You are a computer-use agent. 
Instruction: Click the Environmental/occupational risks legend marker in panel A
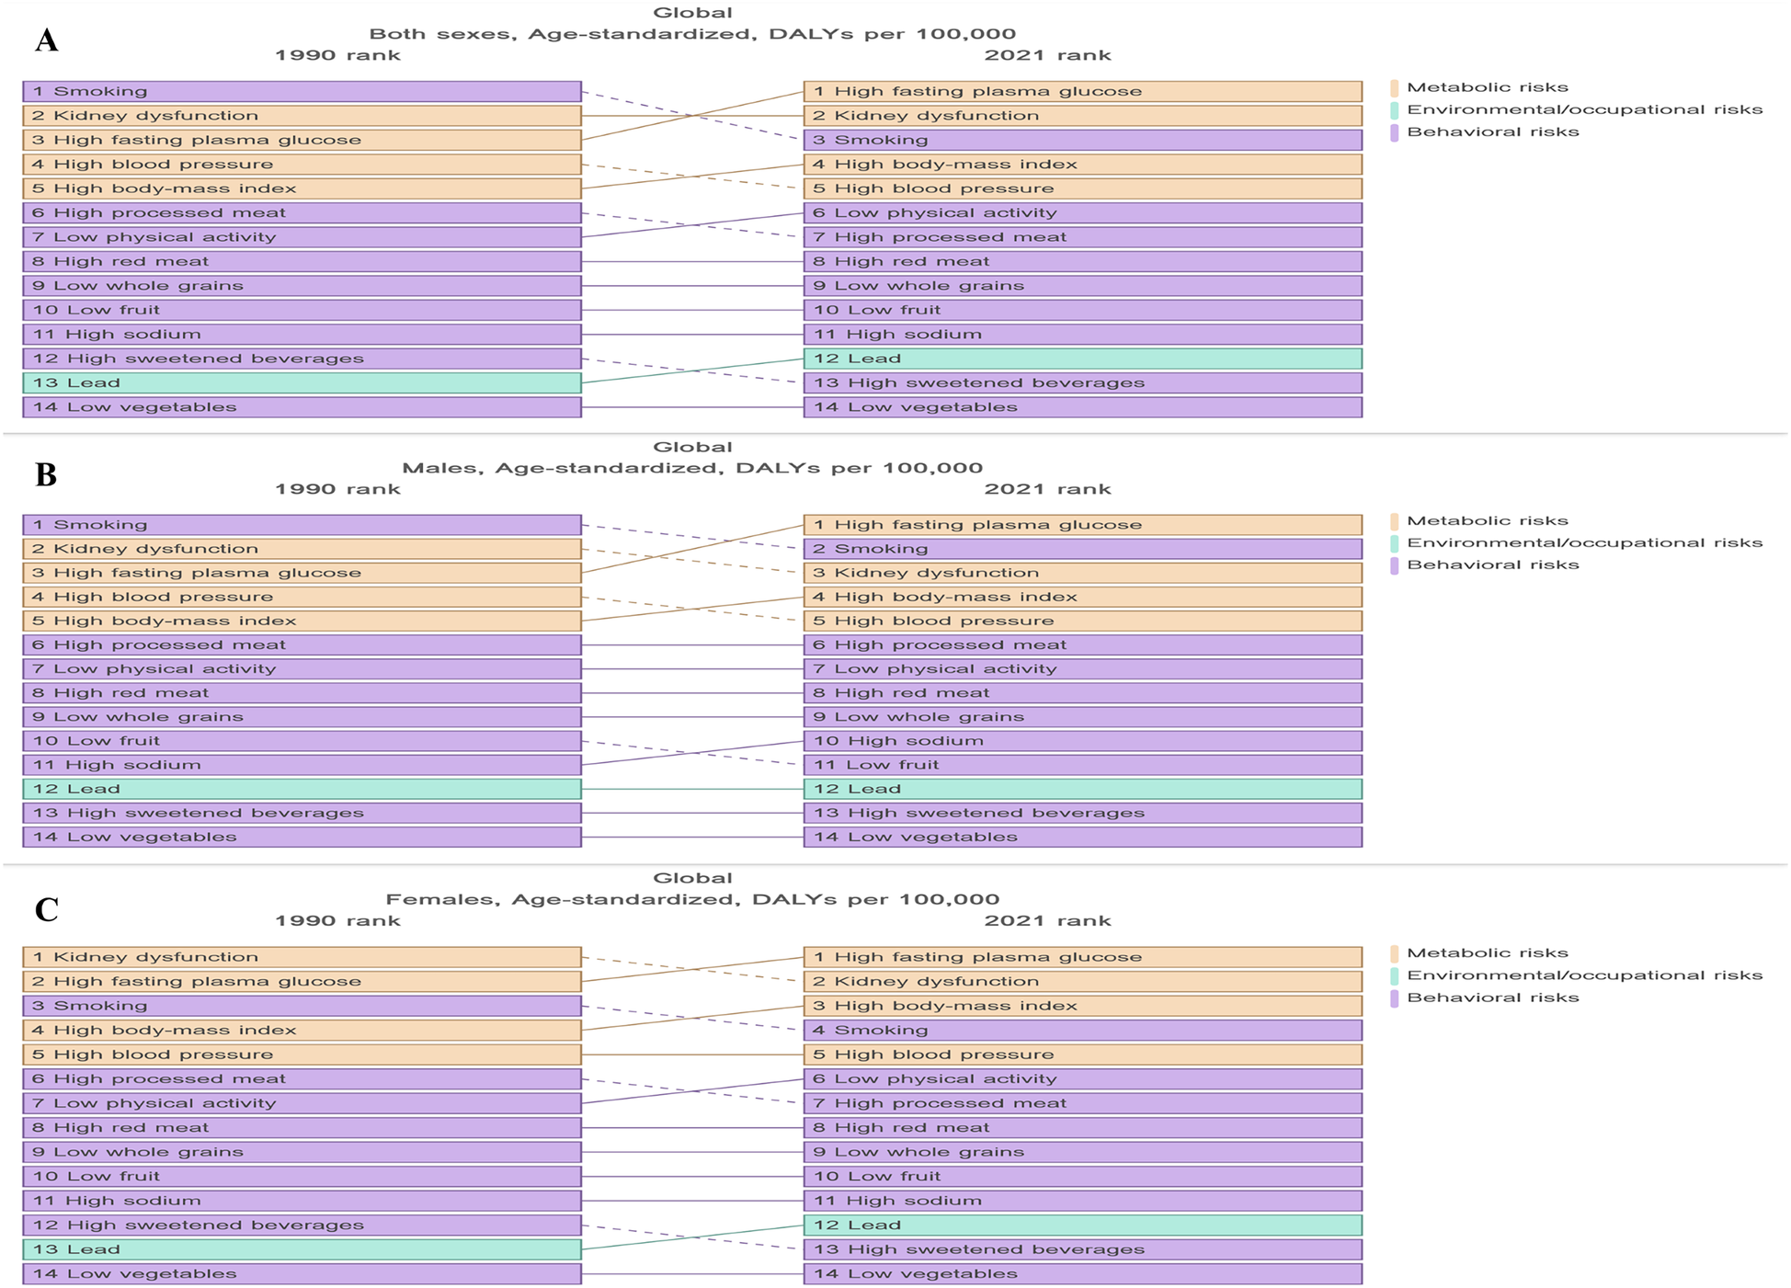tap(1396, 109)
